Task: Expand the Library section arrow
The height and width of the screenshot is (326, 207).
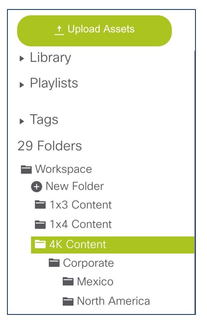Action: pos(22,59)
